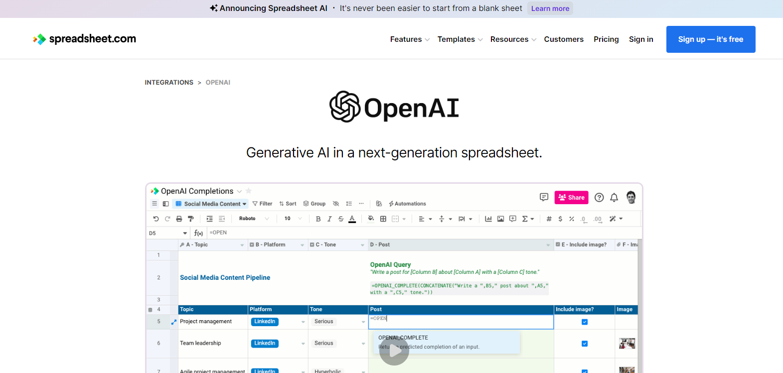Toggle Include image checkbox for Team leadership
Image resolution: width=783 pixels, height=373 pixels.
[x=585, y=344]
